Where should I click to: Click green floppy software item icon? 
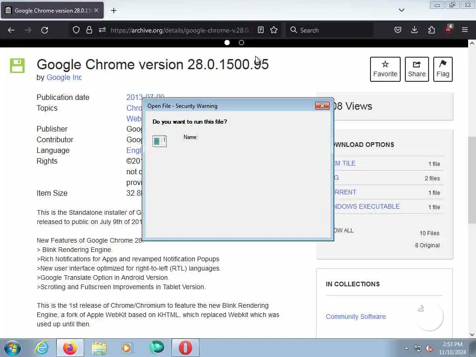click(x=17, y=66)
